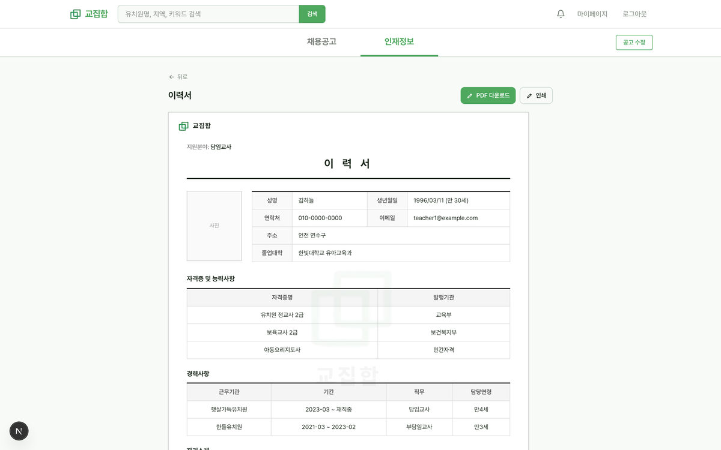Click the 담임교사 cell in career table

pyautogui.click(x=419, y=409)
